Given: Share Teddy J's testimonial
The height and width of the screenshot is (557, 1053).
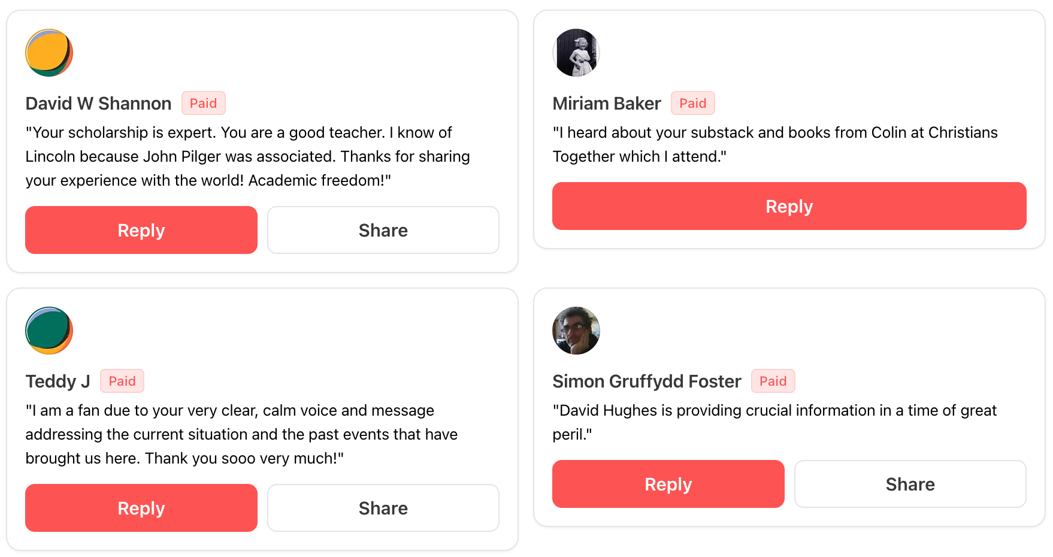Looking at the screenshot, I should point(383,508).
